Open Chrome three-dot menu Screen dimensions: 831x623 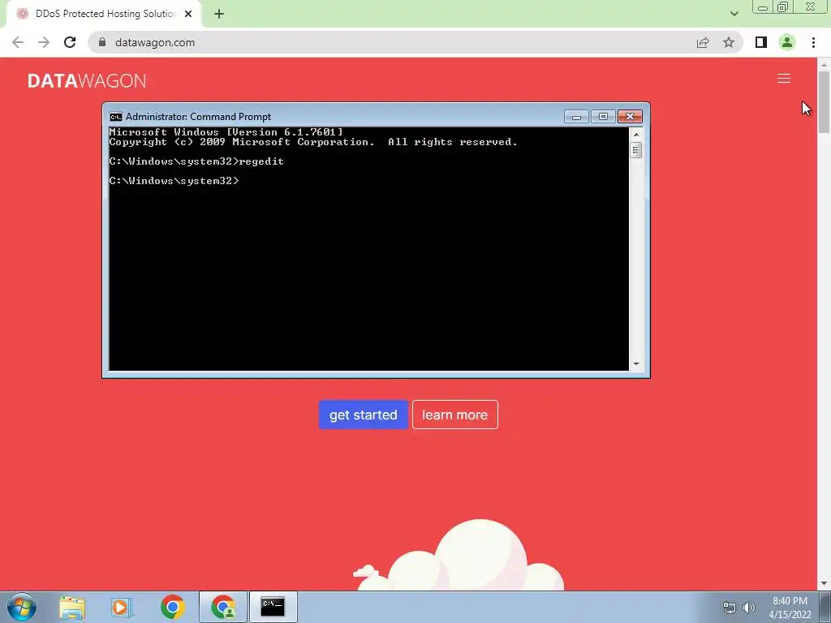tap(813, 42)
